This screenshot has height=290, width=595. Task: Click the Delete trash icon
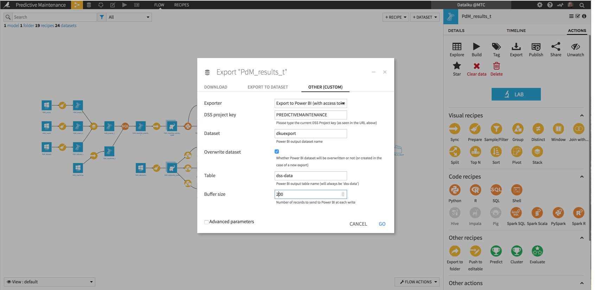[x=497, y=66]
